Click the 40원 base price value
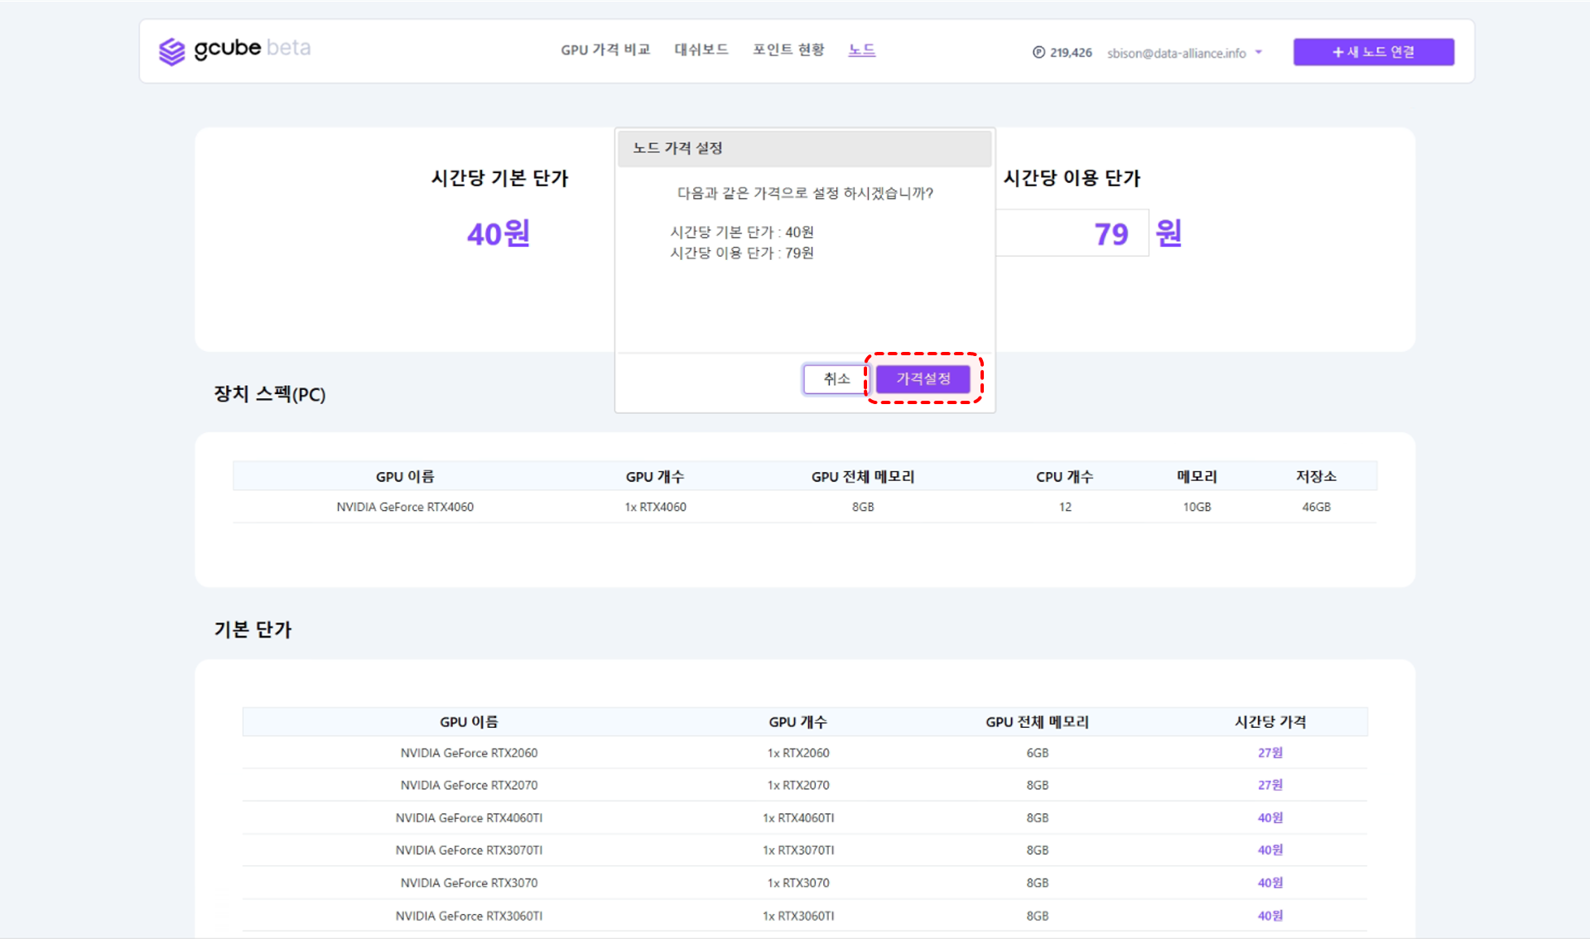The image size is (1590, 939). click(x=499, y=234)
